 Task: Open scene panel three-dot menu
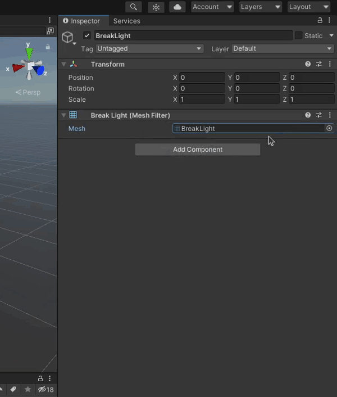tap(49, 20)
